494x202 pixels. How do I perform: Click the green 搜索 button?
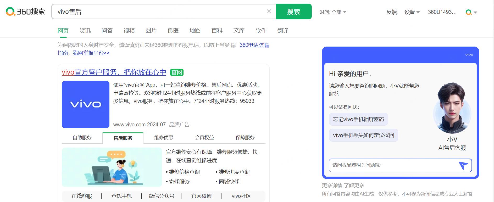coord(294,12)
